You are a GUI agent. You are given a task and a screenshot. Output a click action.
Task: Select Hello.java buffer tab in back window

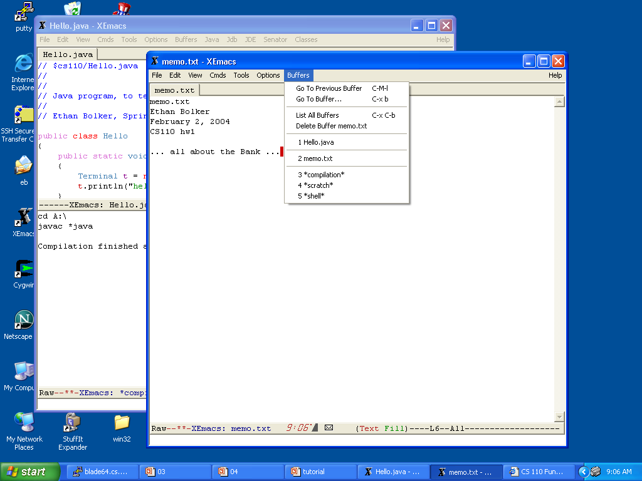click(68, 54)
